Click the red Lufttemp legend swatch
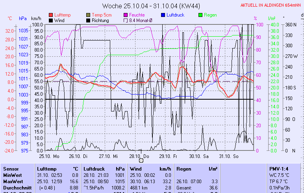The height and width of the screenshot is (193, 304). coord(51,15)
